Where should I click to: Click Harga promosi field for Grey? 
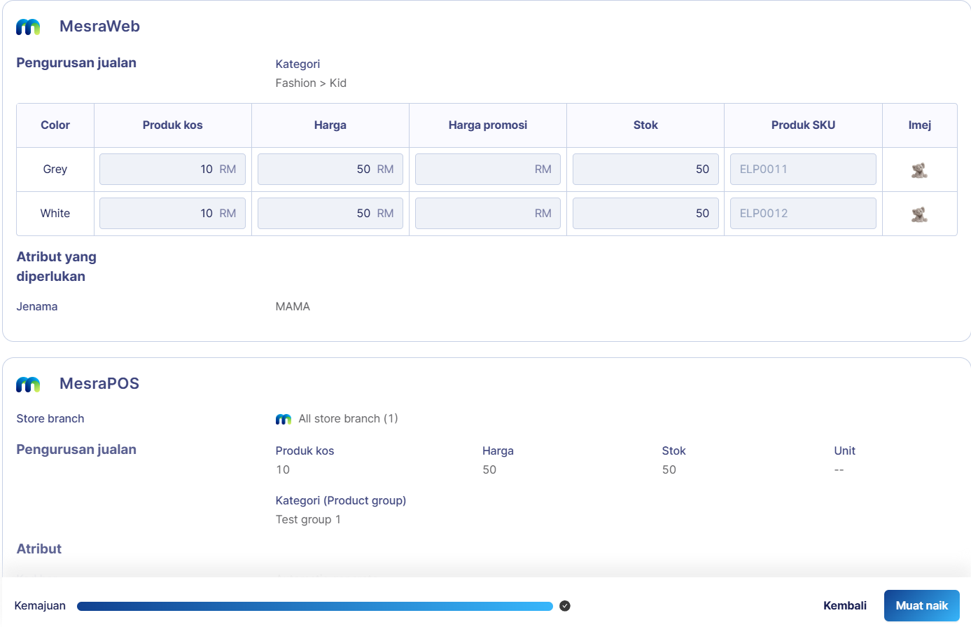click(x=487, y=170)
